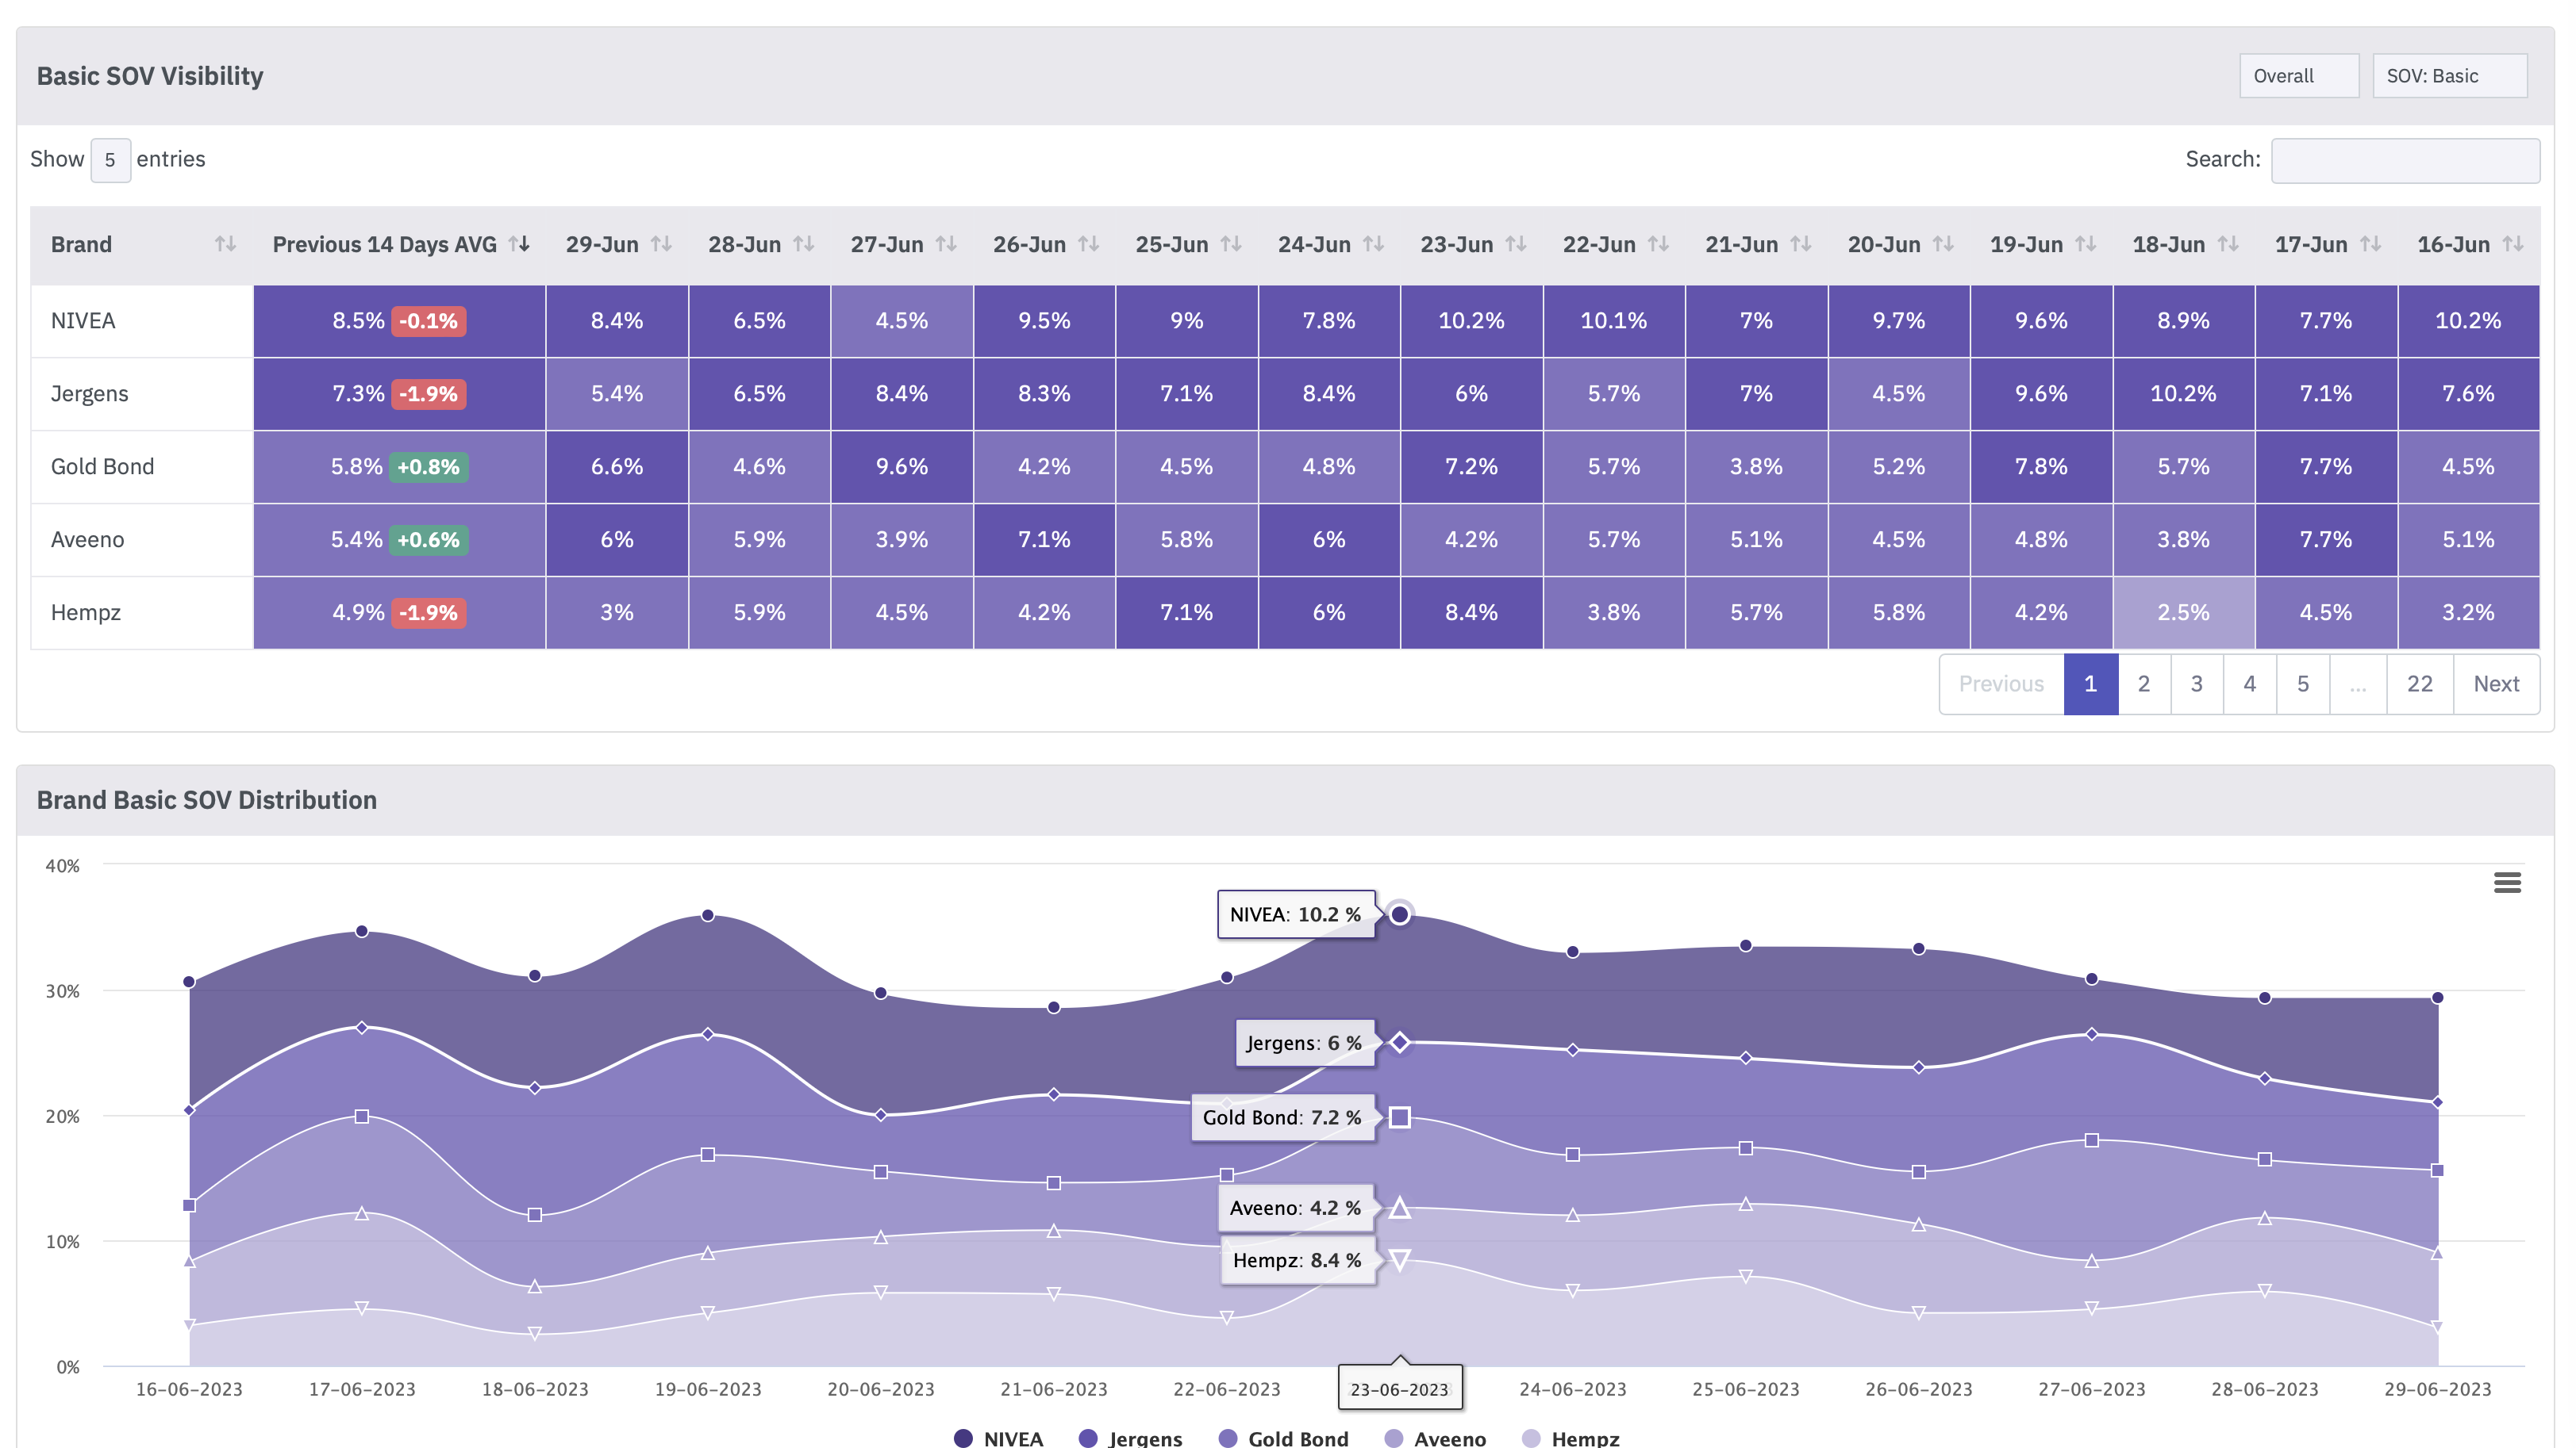Toggle NIVEA series in chart legend
Viewport: 2576px width, 1448px height.
tap(999, 1438)
